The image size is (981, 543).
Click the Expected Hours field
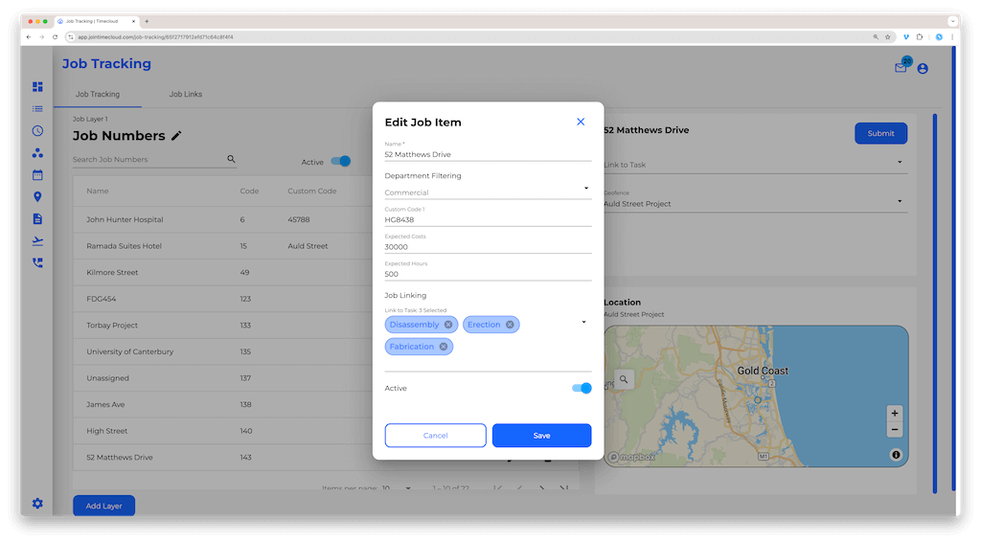click(488, 273)
